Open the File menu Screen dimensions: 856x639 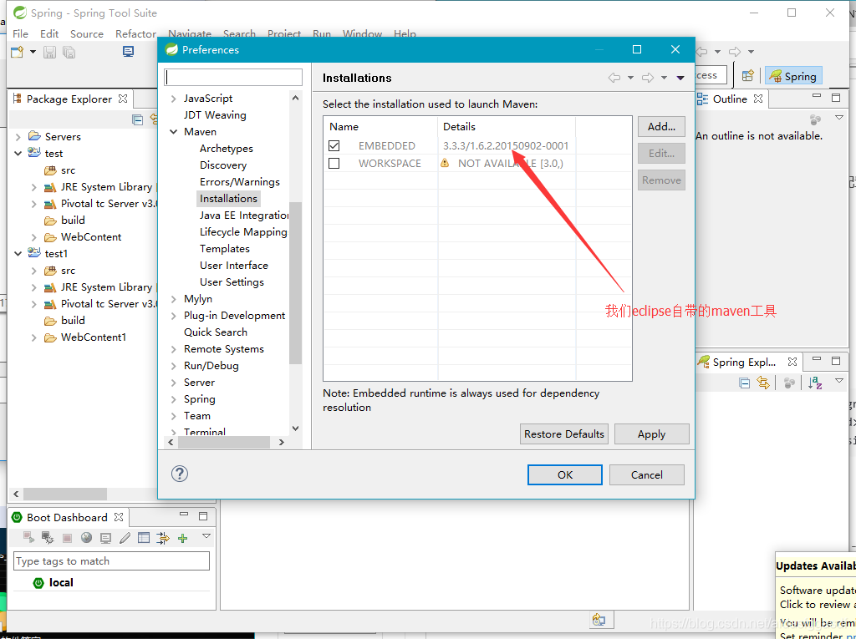point(20,34)
